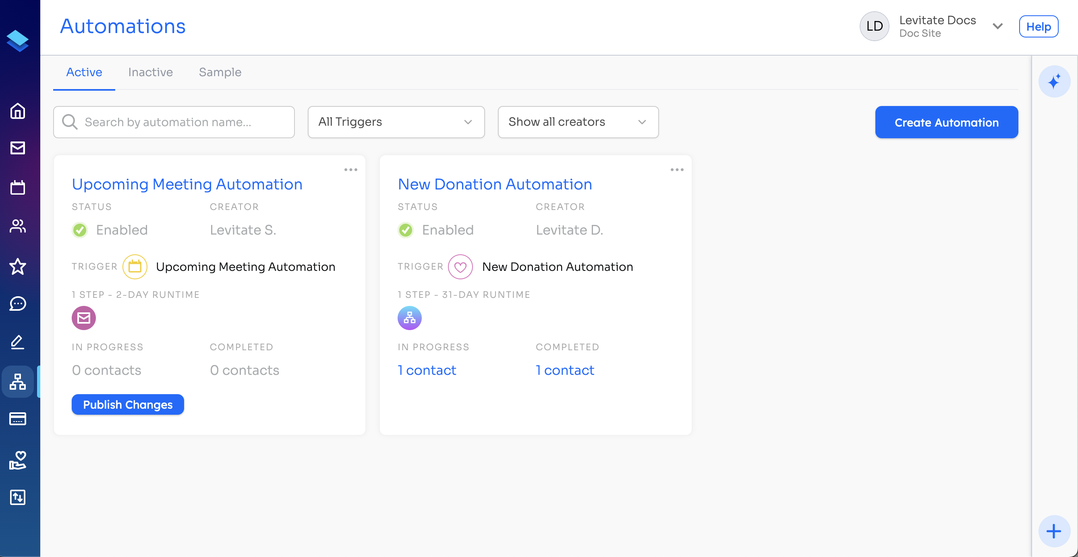Expand the Show all creators dropdown

pyautogui.click(x=578, y=122)
